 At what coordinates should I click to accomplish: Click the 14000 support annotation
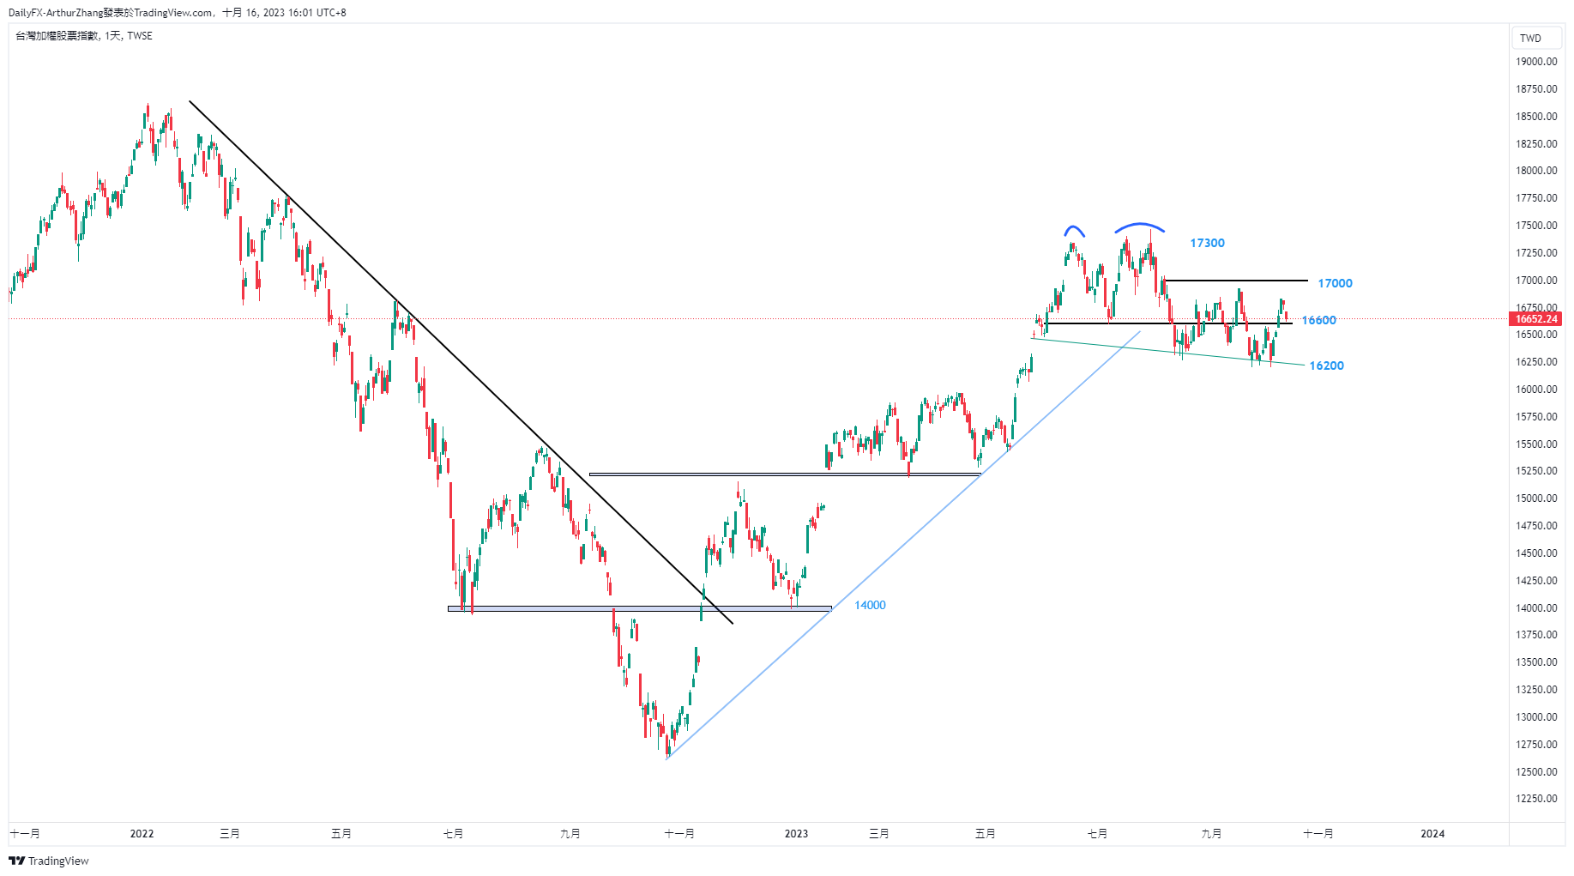click(870, 605)
